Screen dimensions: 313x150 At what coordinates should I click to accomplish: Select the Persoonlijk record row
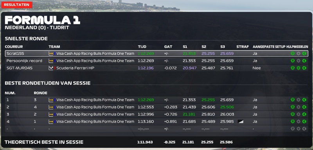click(x=156, y=61)
